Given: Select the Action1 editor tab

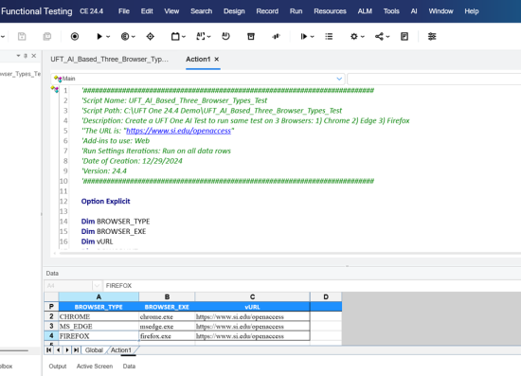Looking at the screenshot, I should click(198, 59).
